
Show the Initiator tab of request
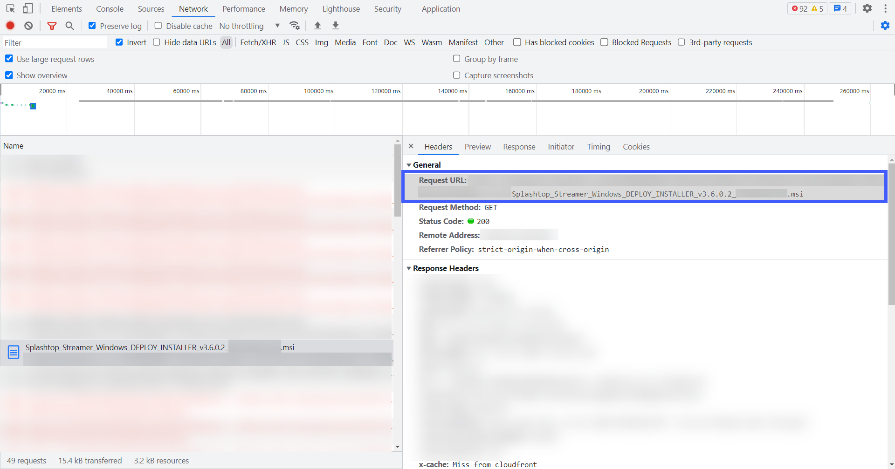(x=561, y=147)
